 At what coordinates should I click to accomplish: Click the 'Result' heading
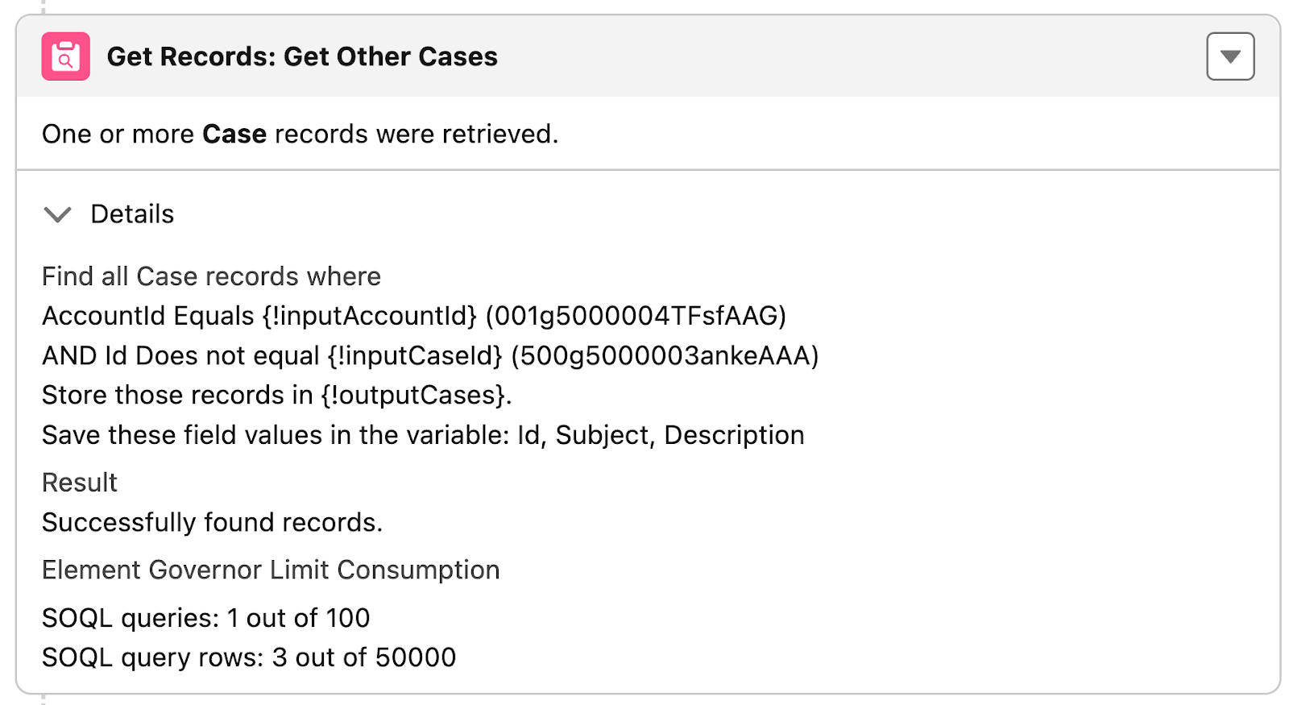[80, 483]
